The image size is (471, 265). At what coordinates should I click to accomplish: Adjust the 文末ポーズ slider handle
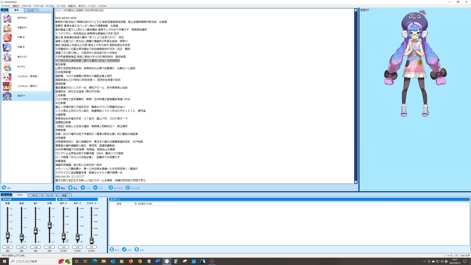pyautogui.click(x=91, y=240)
